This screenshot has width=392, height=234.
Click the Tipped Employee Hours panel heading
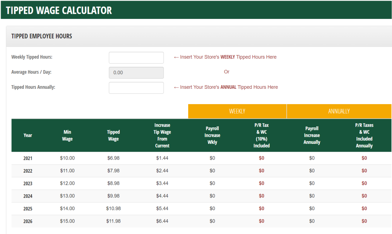tap(42, 36)
